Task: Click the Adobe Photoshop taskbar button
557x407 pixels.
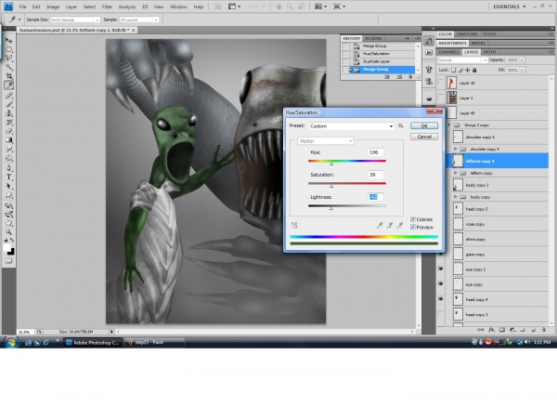Action: 93,342
